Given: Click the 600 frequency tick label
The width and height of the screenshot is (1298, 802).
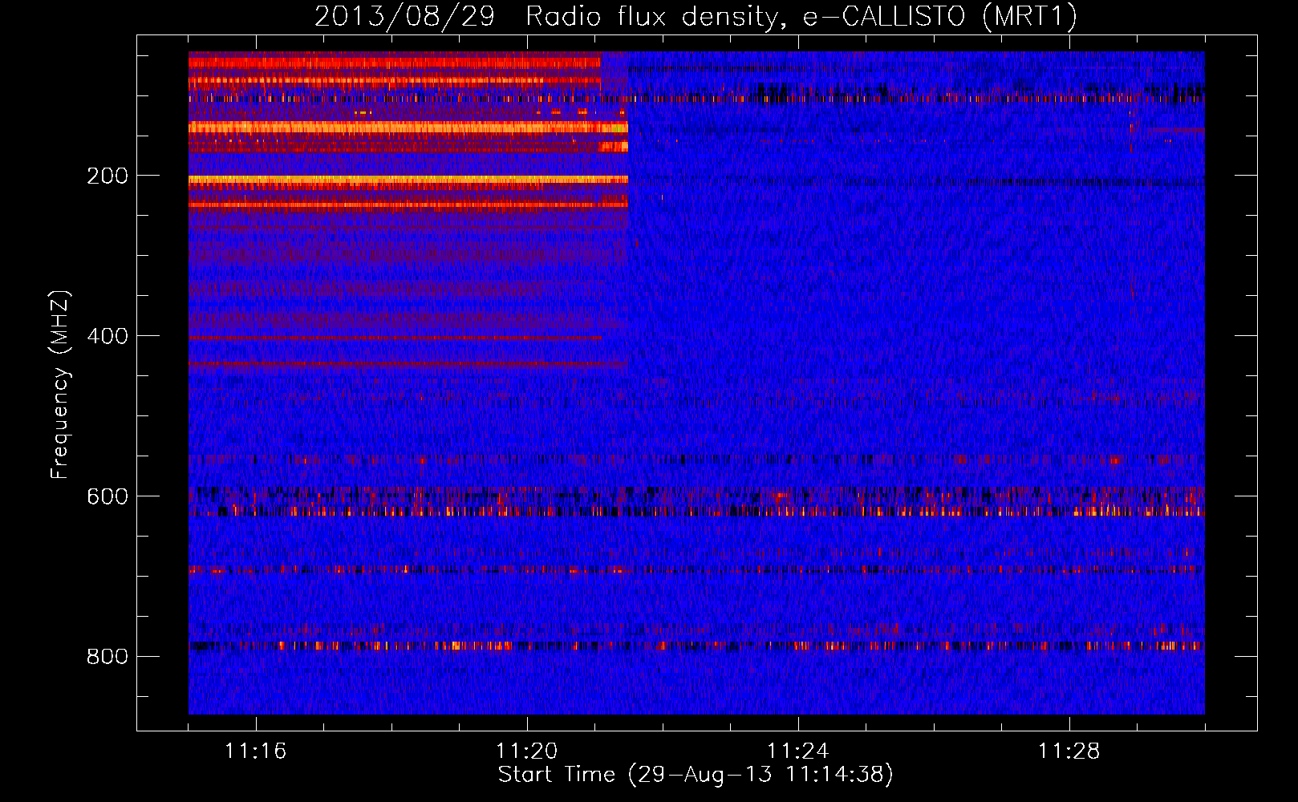Looking at the screenshot, I should pyautogui.click(x=107, y=496).
